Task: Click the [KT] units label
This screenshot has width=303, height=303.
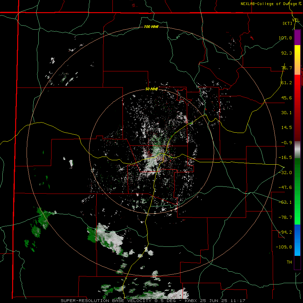Action: tap(287, 23)
